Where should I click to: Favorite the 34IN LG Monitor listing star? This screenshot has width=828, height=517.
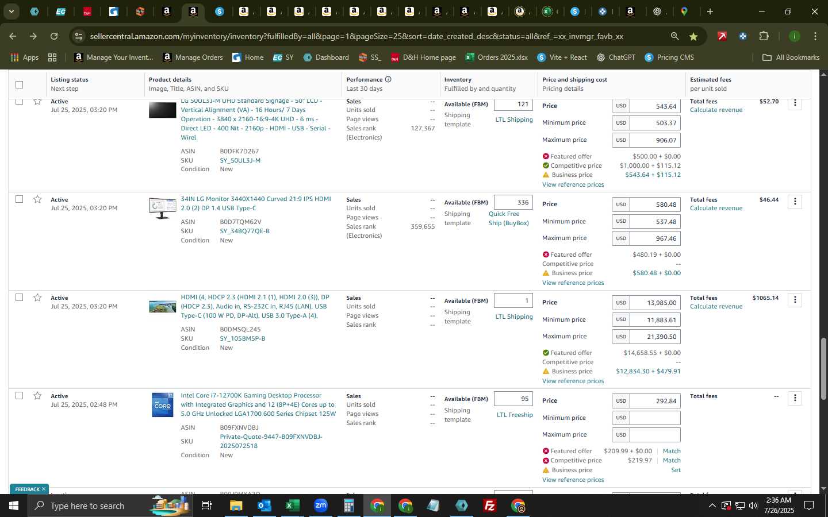pyautogui.click(x=37, y=199)
